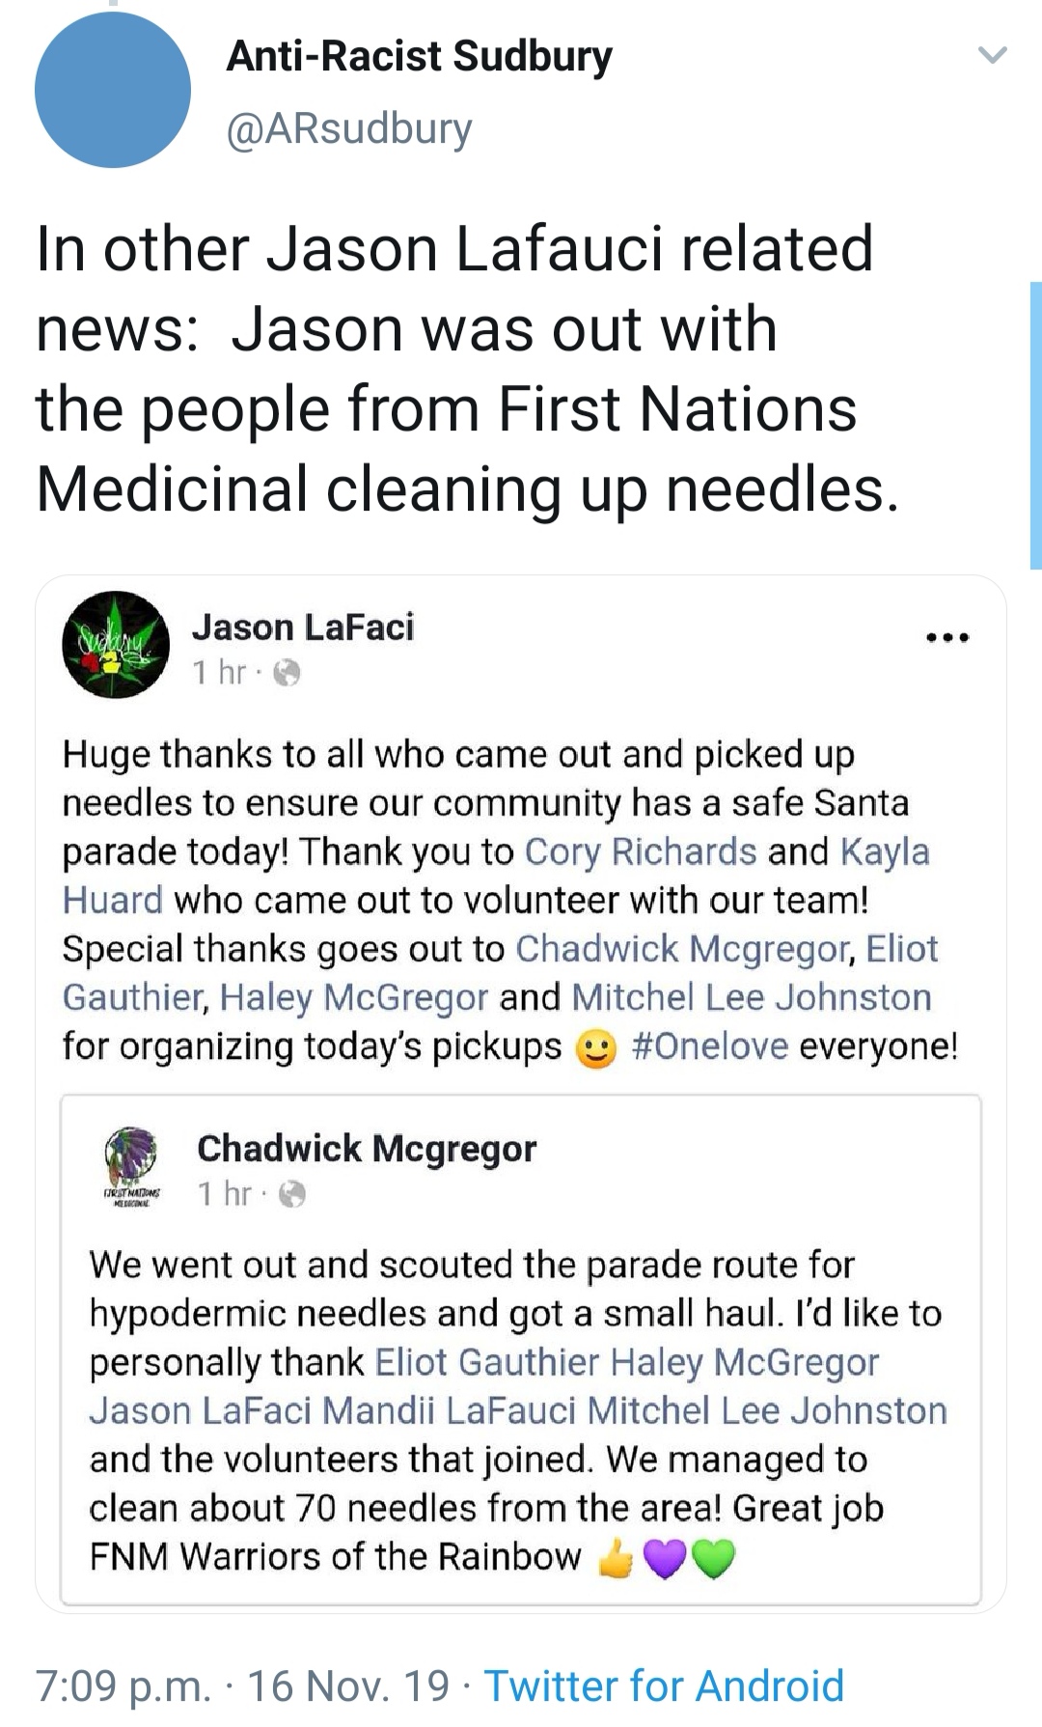The height and width of the screenshot is (1727, 1042).
Task: Click the blue scrollbar on the right edge
Action: point(1035,425)
